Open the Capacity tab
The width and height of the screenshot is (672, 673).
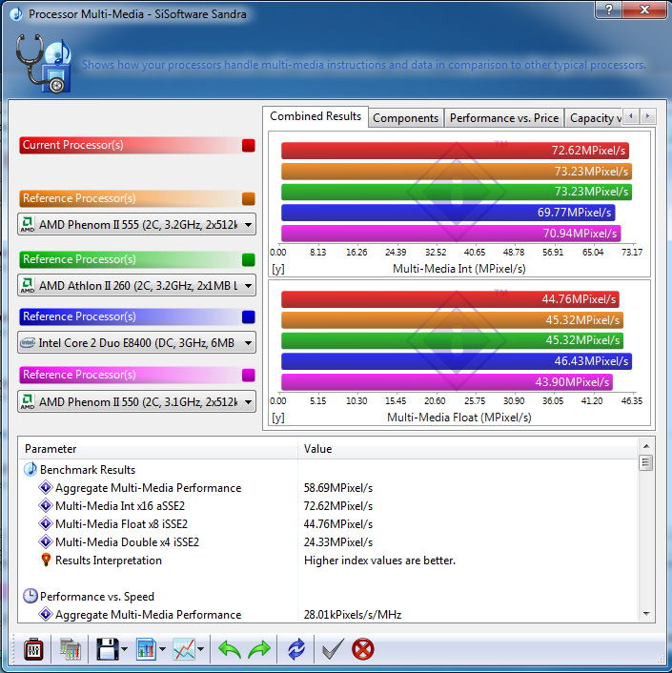pos(594,118)
